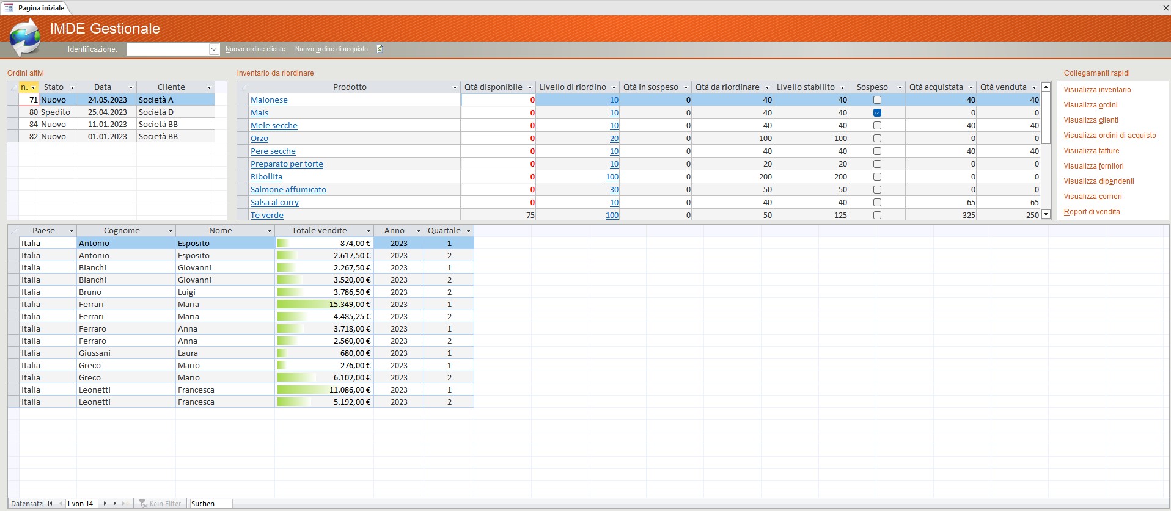Click the record number box '1 von 14'
The width and height of the screenshot is (1171, 511).
tap(81, 504)
